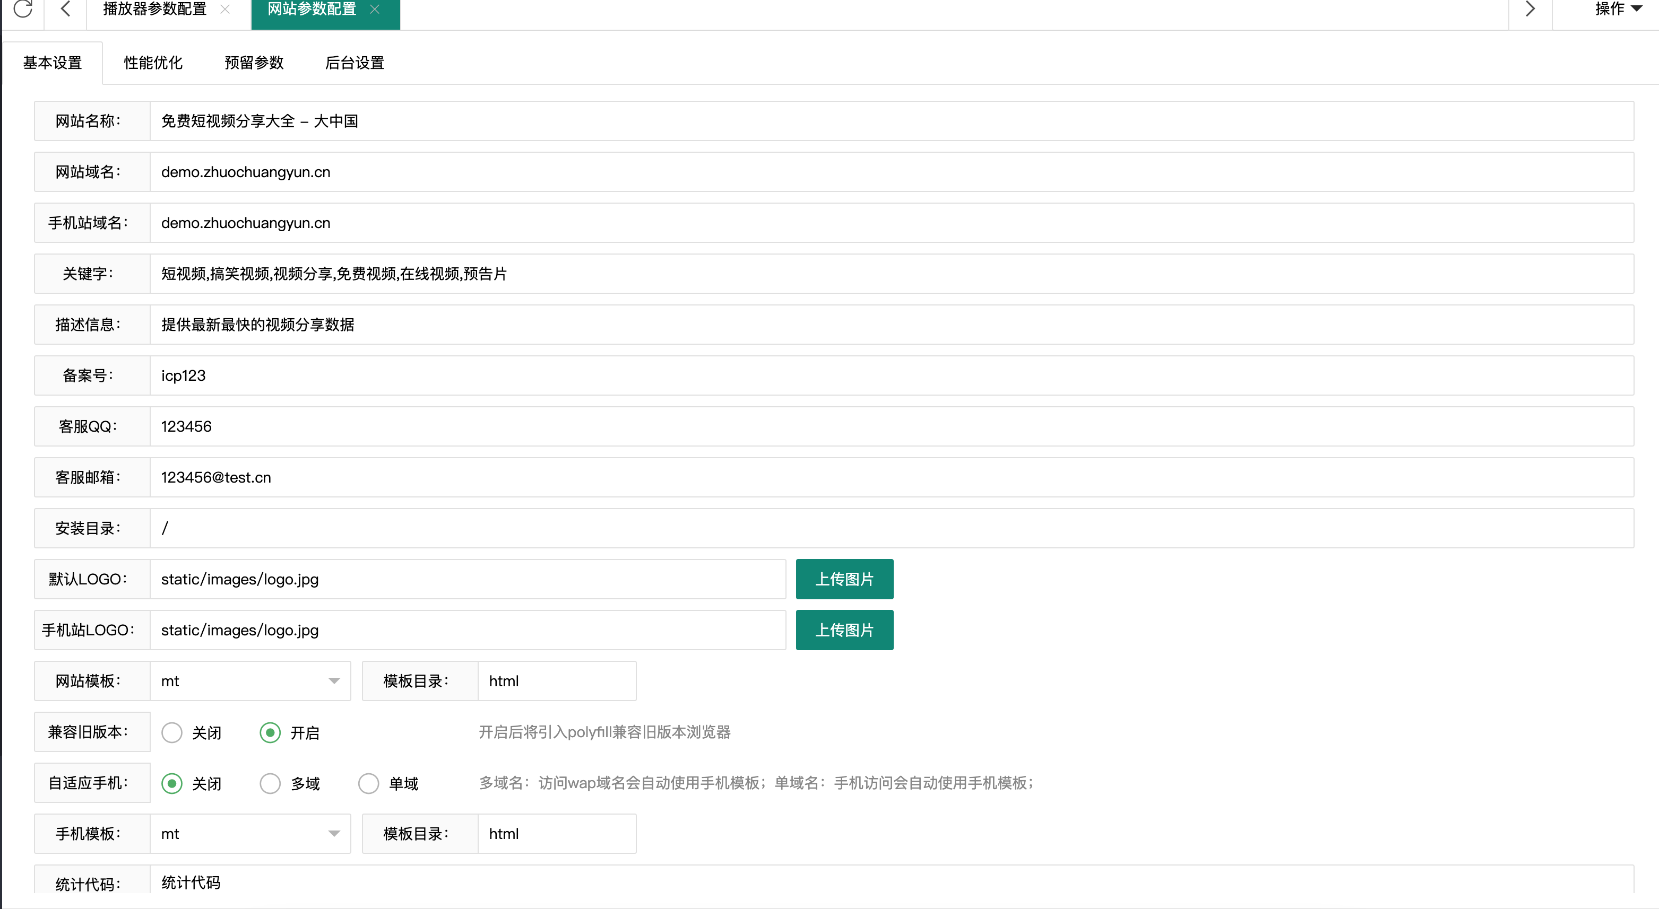
Task: Click the 手机站LOGO path field
Action: (468, 630)
